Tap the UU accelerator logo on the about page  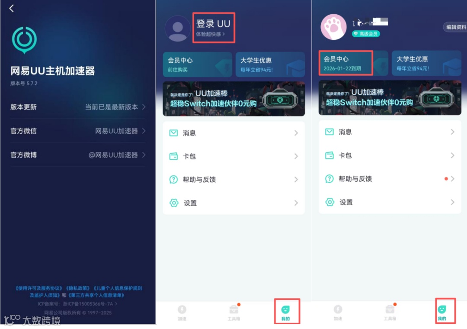point(24,40)
